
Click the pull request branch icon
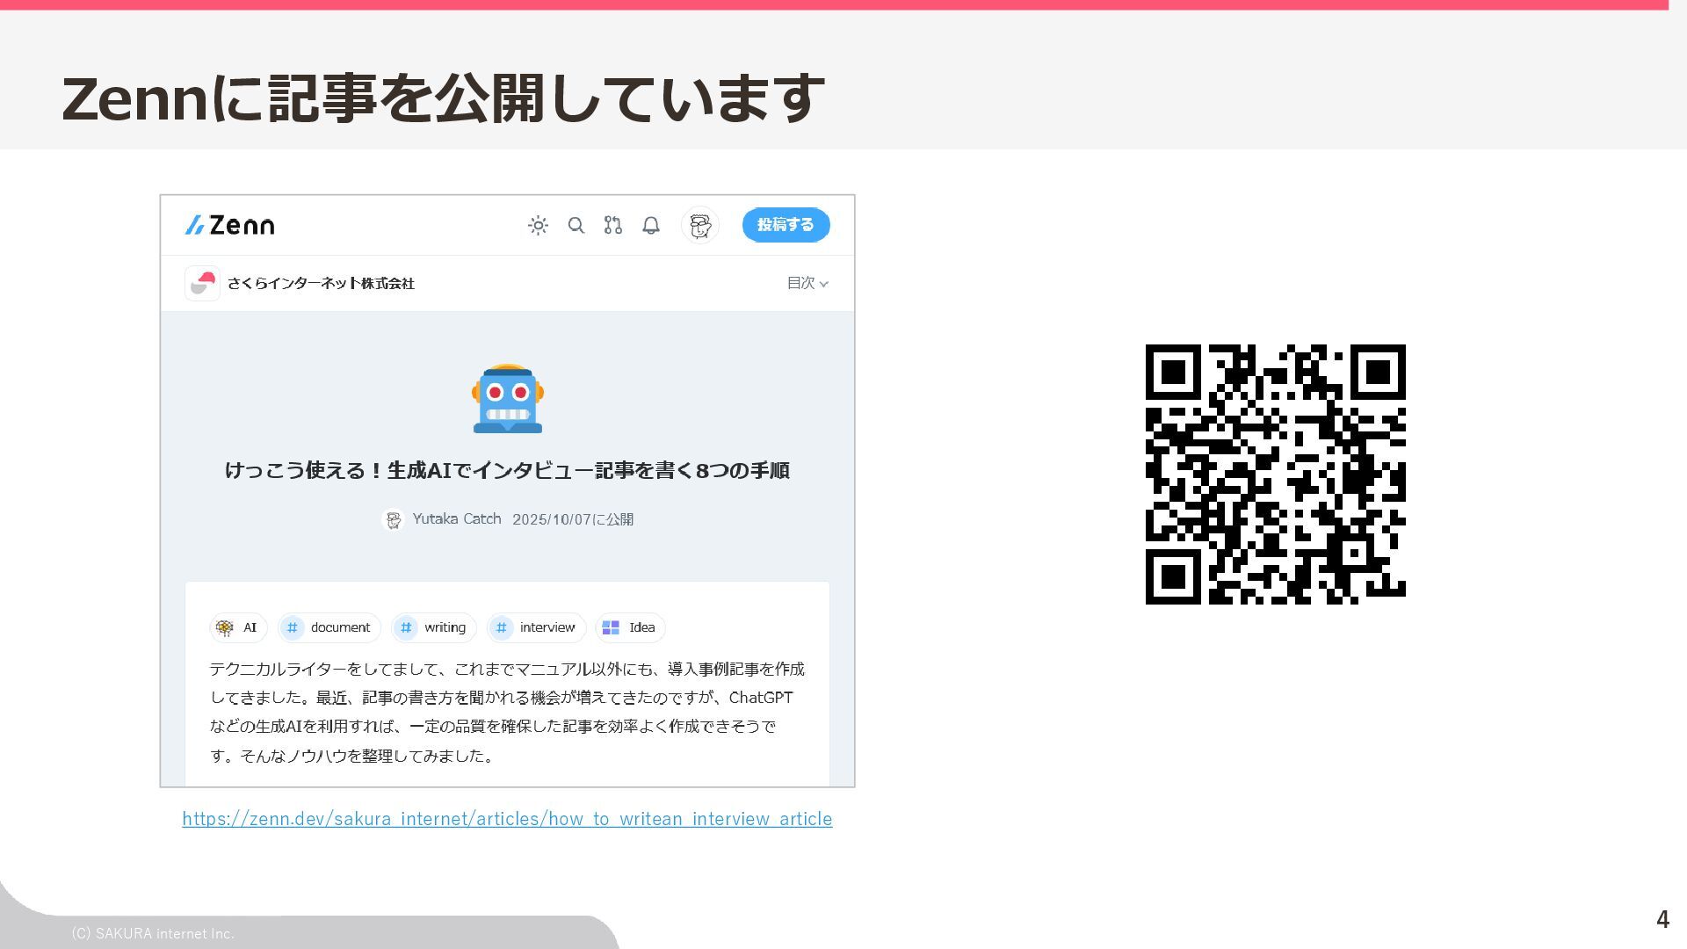(612, 226)
